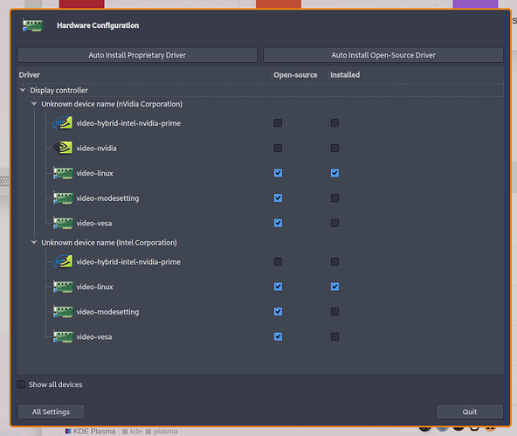Select video-modesetting label under nVidia Corporation
Screen dimensions: 517x436
(107, 198)
